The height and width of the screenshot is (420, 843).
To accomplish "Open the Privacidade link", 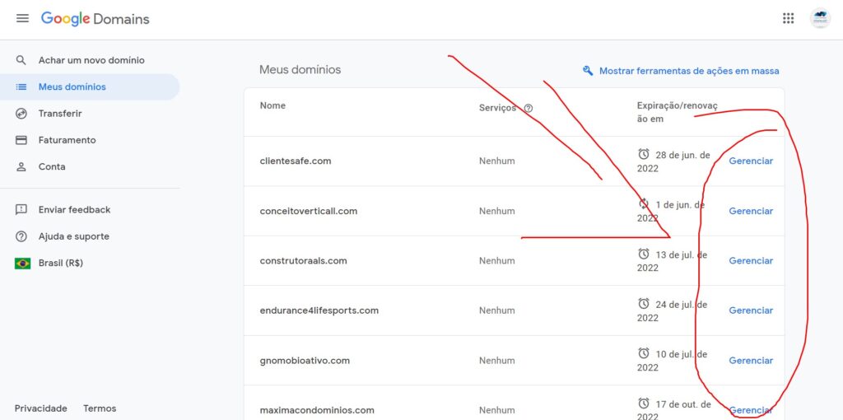I will coord(41,408).
